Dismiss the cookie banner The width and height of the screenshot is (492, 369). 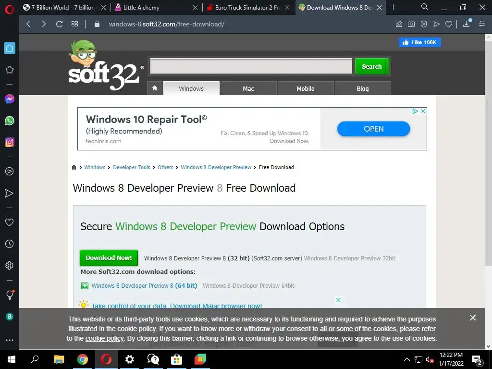pyautogui.click(x=473, y=318)
